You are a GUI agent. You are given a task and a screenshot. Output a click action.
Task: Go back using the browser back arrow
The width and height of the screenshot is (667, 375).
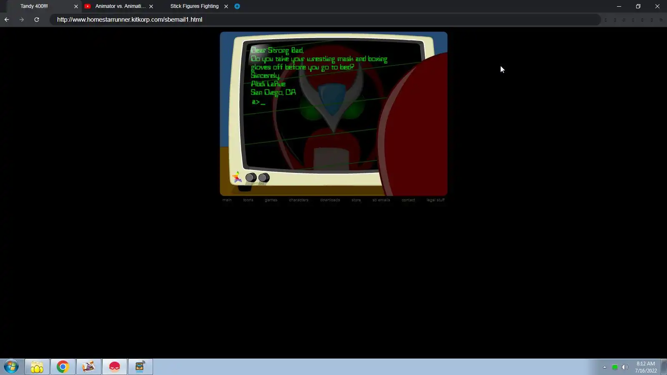pos(7,20)
